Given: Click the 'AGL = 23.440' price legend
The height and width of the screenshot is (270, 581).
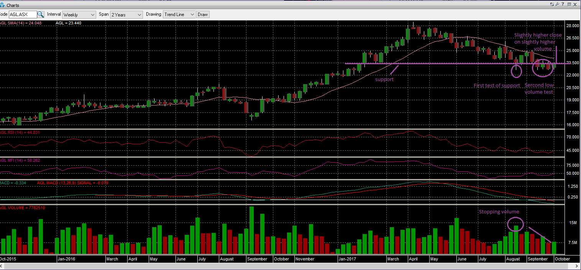Looking at the screenshot, I should [x=68, y=23].
